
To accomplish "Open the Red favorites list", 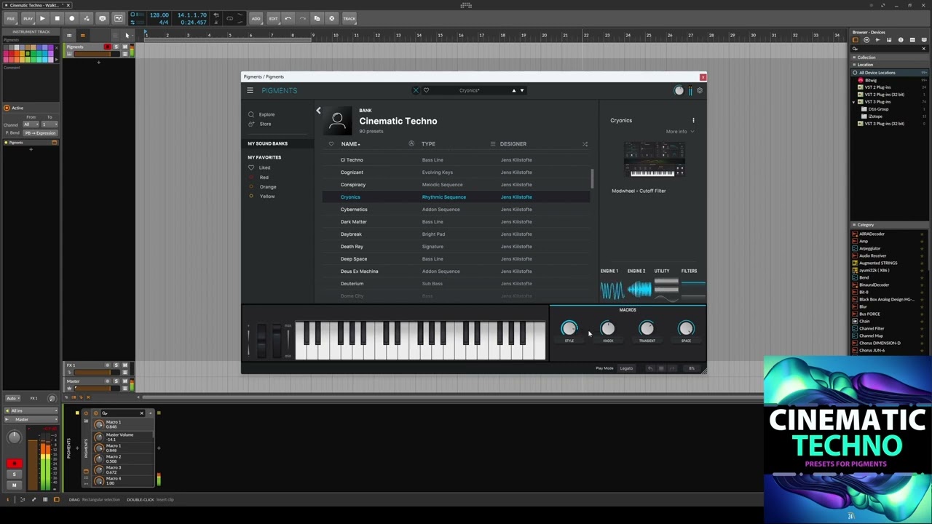I will click(264, 177).
